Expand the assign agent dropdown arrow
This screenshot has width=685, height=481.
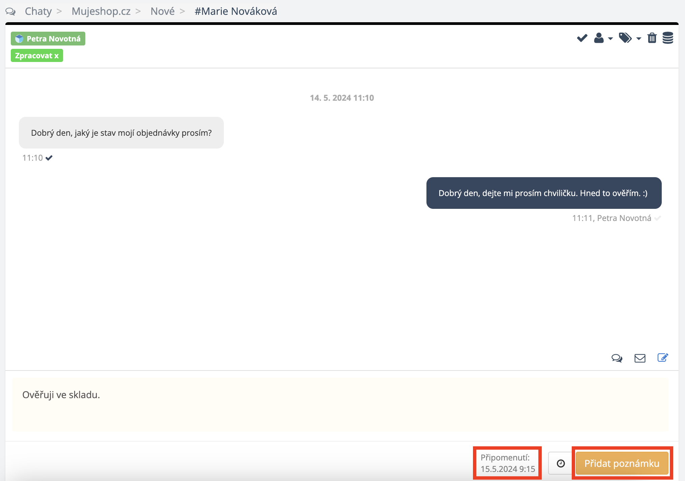point(610,39)
